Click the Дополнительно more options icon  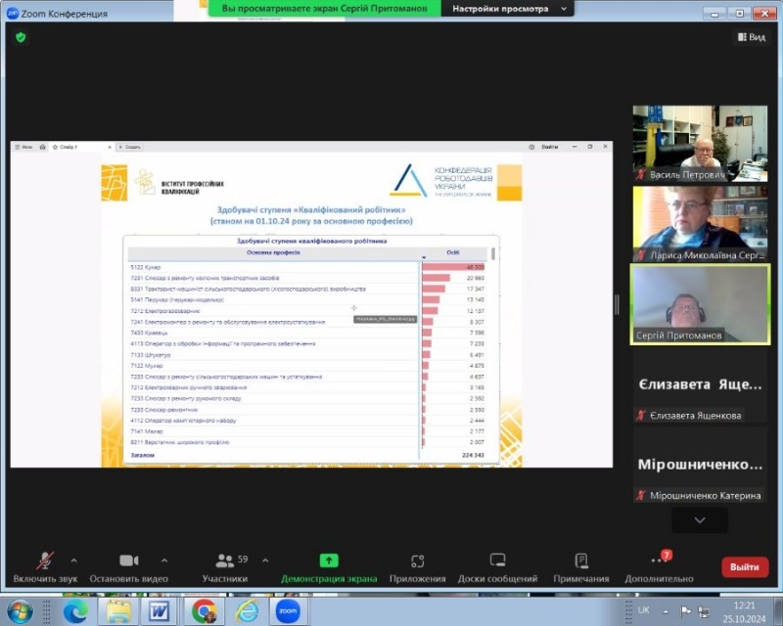point(658,561)
